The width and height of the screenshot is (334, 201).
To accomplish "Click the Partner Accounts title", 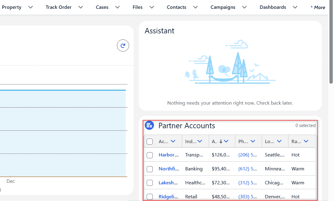I will (x=187, y=126).
